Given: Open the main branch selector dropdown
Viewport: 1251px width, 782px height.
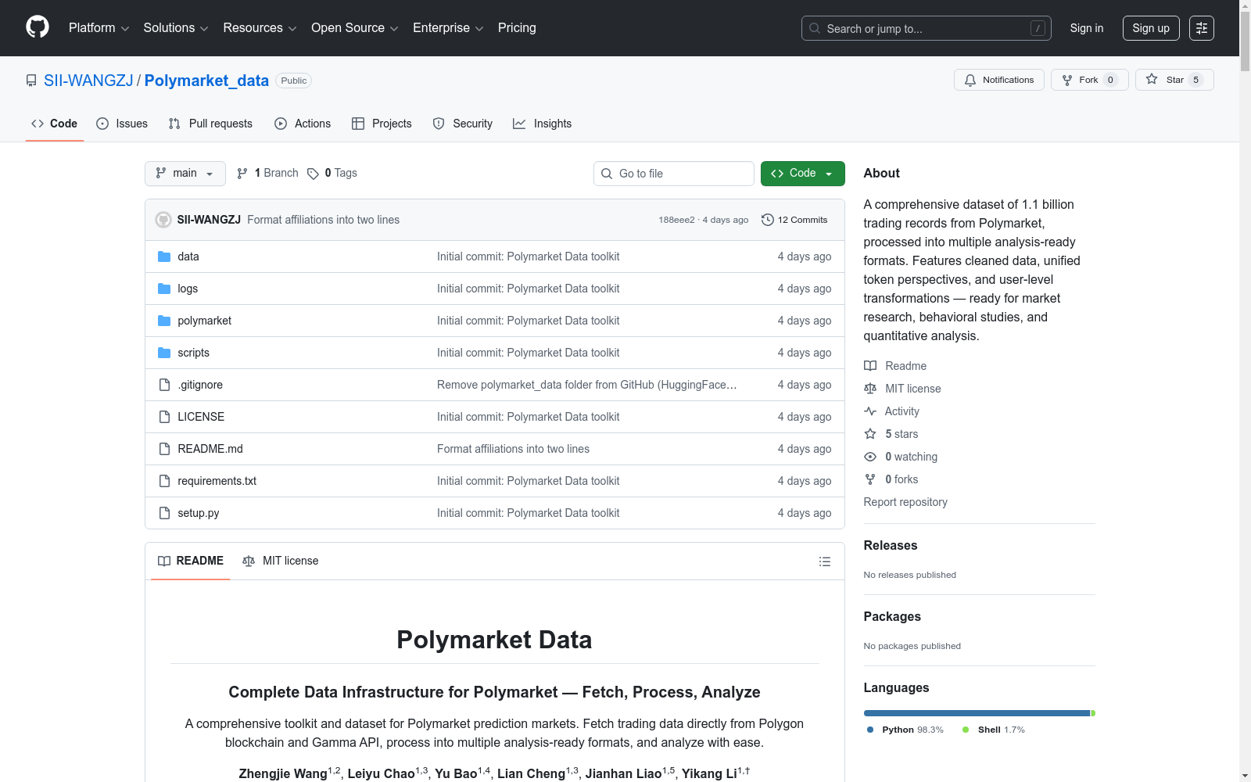Looking at the screenshot, I should 185,174.
